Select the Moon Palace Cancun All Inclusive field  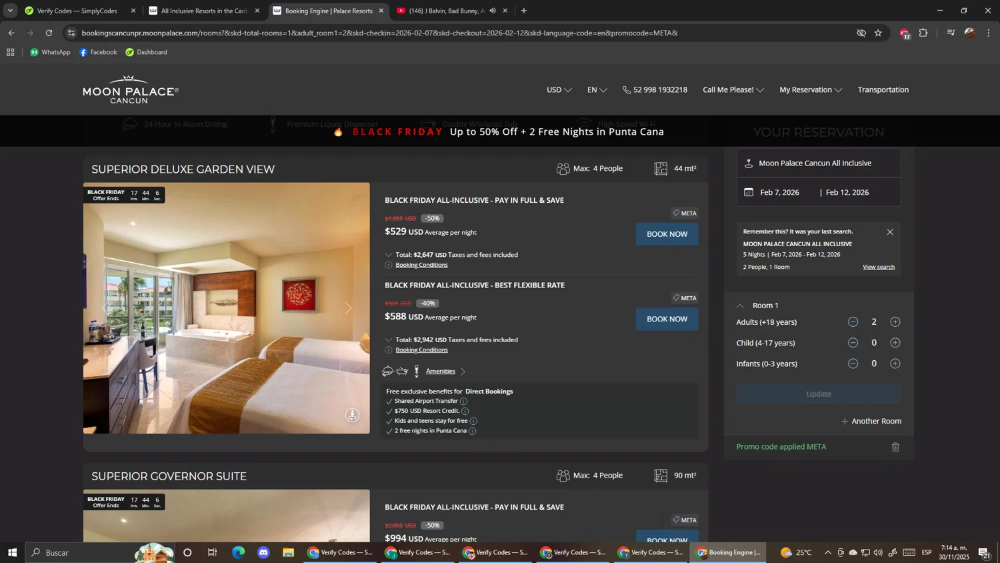click(819, 163)
